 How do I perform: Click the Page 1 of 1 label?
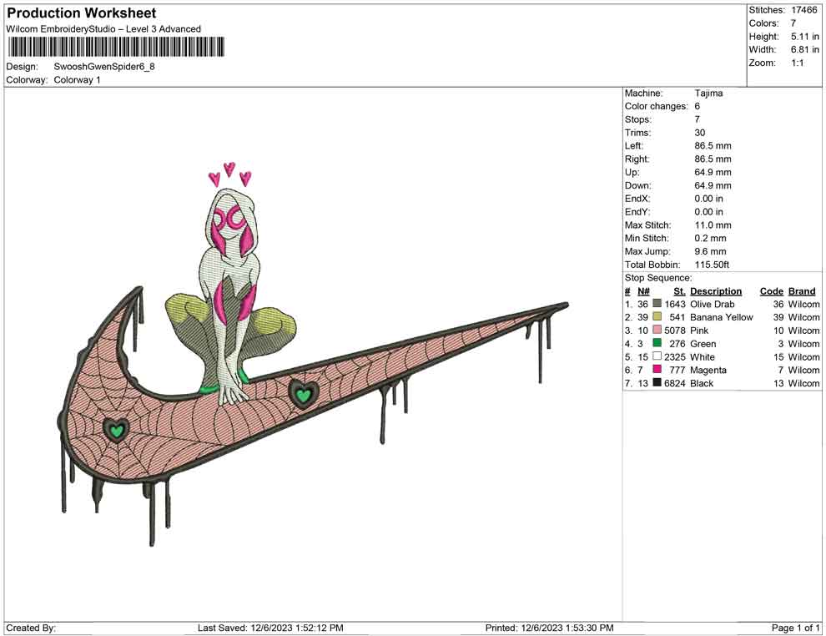(x=795, y=628)
